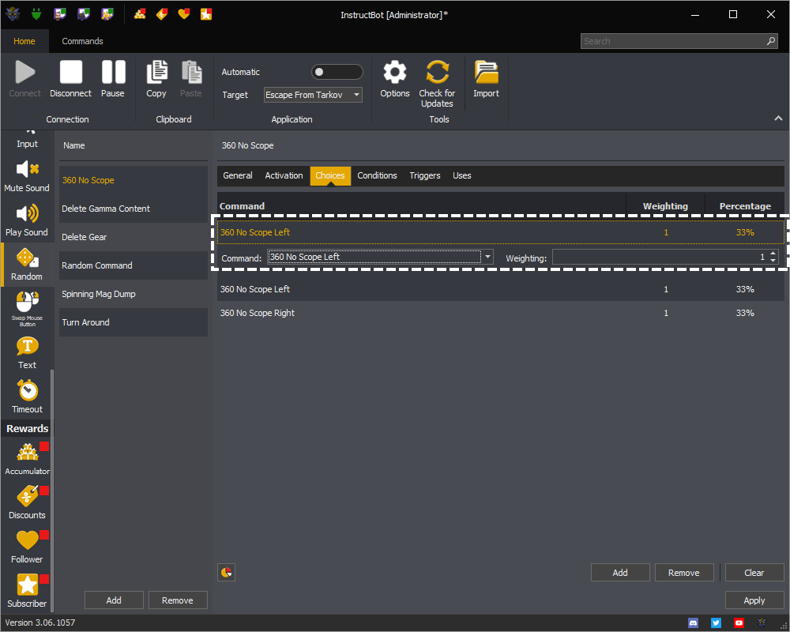The image size is (790, 632).
Task: Click Remove button under the command name list
Action: click(x=177, y=600)
